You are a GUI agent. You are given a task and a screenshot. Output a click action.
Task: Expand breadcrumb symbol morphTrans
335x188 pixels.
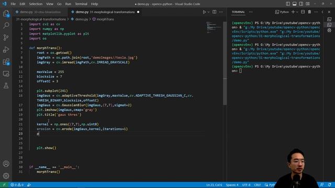click(x=103, y=19)
